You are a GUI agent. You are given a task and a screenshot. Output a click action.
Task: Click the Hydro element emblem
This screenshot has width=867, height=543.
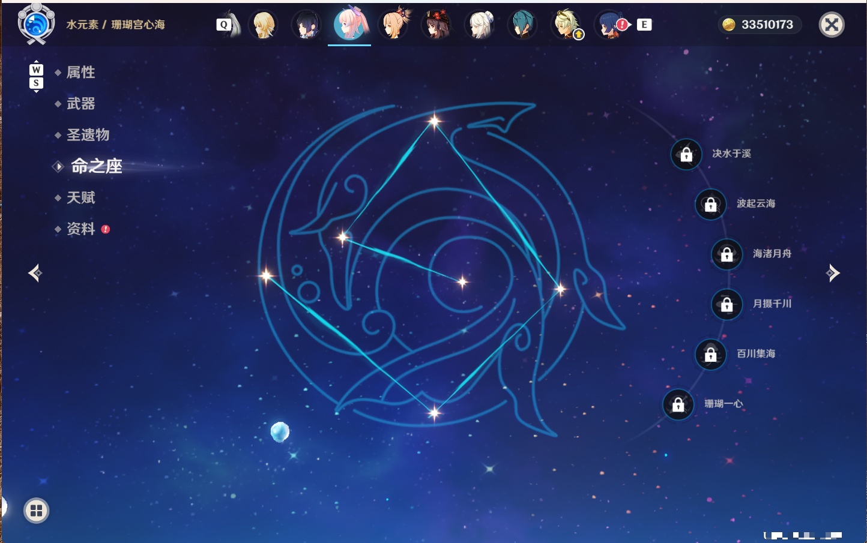pos(36,24)
